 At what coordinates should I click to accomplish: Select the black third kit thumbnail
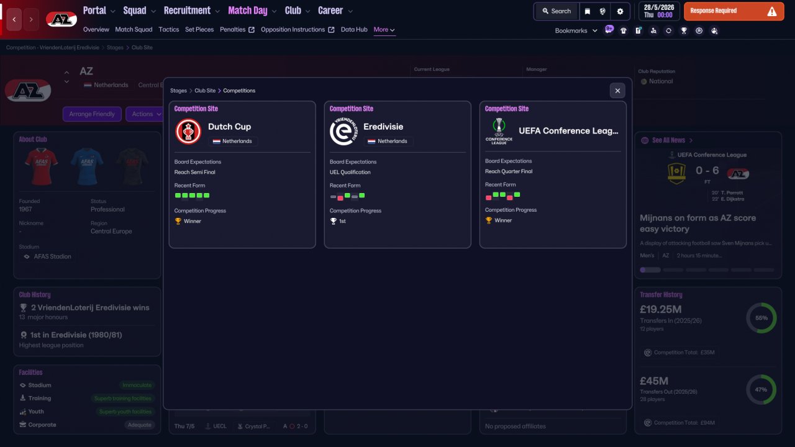pyautogui.click(x=132, y=166)
